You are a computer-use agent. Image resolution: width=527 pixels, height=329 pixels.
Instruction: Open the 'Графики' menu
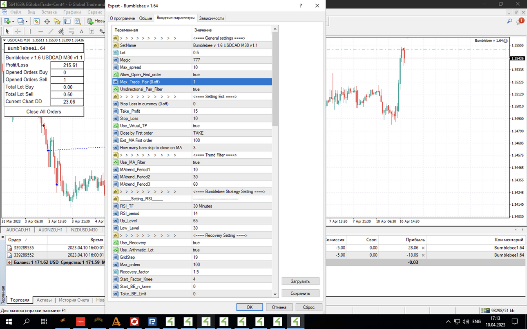click(x=72, y=12)
